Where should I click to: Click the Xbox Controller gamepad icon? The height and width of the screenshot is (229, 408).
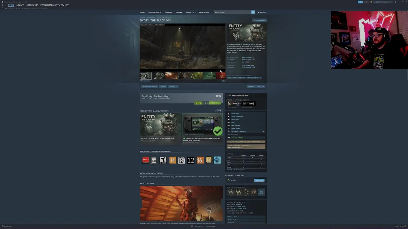[229, 137]
